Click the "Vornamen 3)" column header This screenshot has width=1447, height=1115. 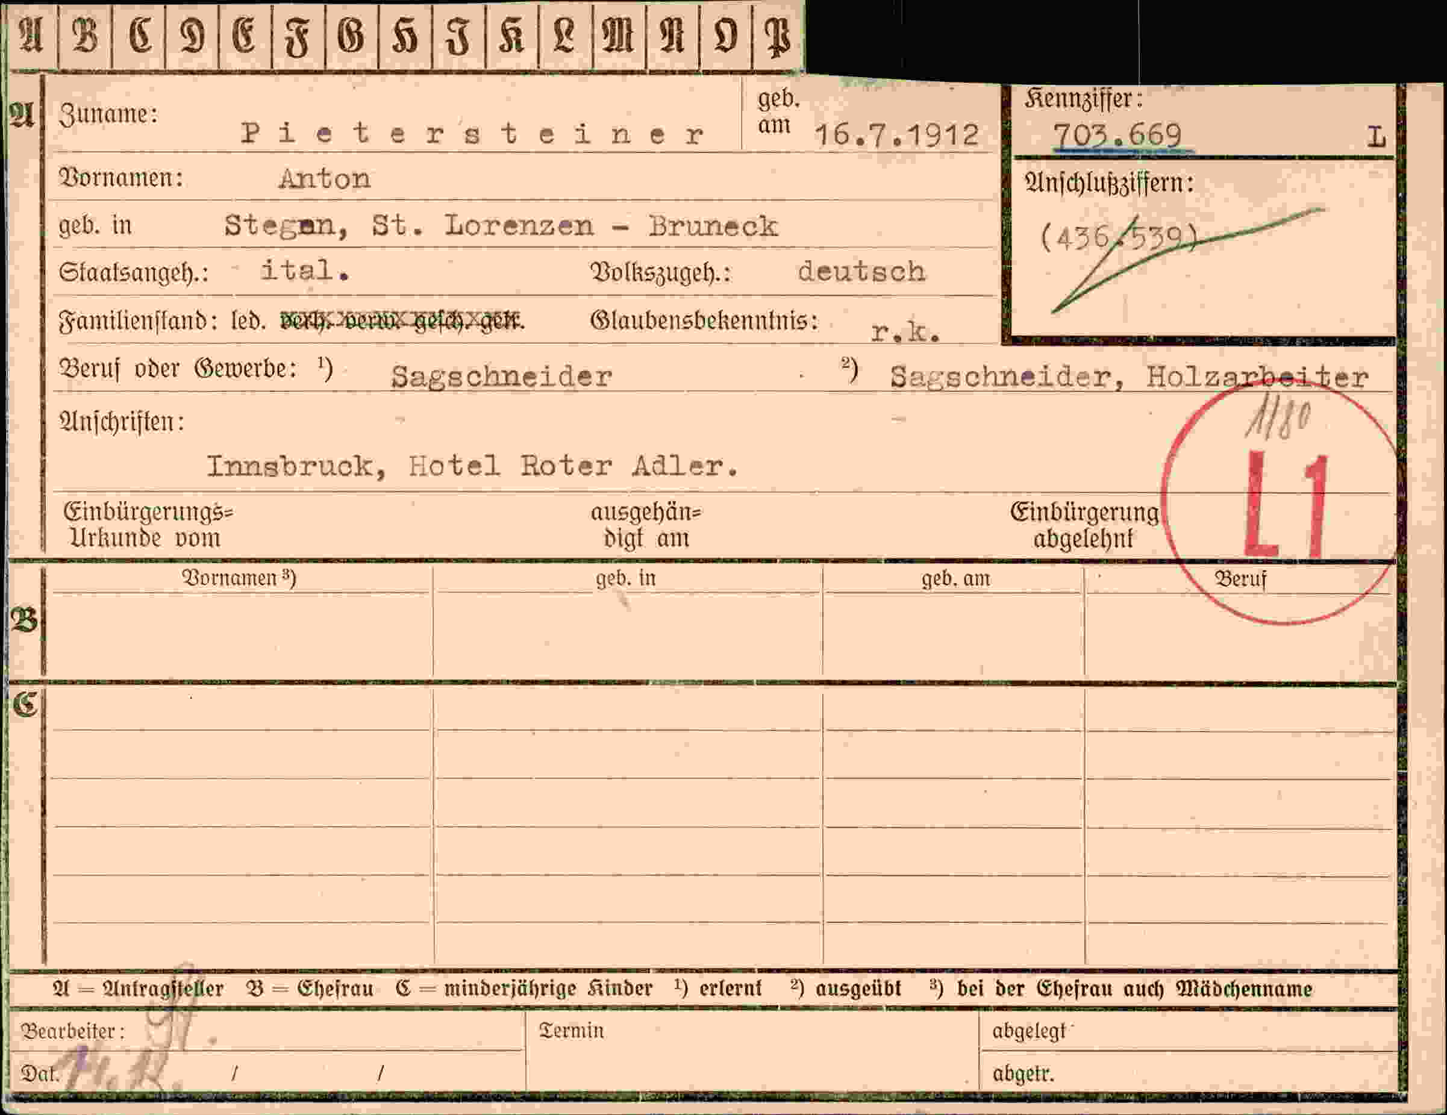(x=239, y=578)
